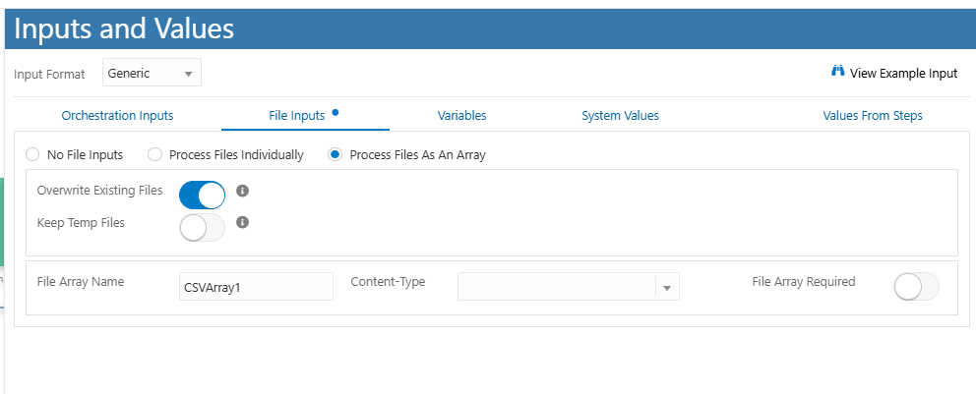This screenshot has height=394, width=976.
Task: Open the File Inputs tab
Action: (297, 116)
